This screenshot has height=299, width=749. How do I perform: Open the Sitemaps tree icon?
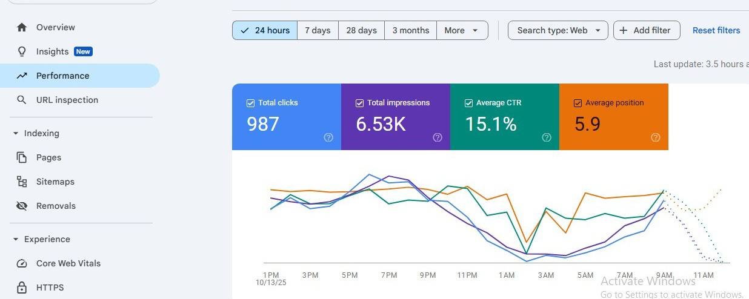[22, 182]
